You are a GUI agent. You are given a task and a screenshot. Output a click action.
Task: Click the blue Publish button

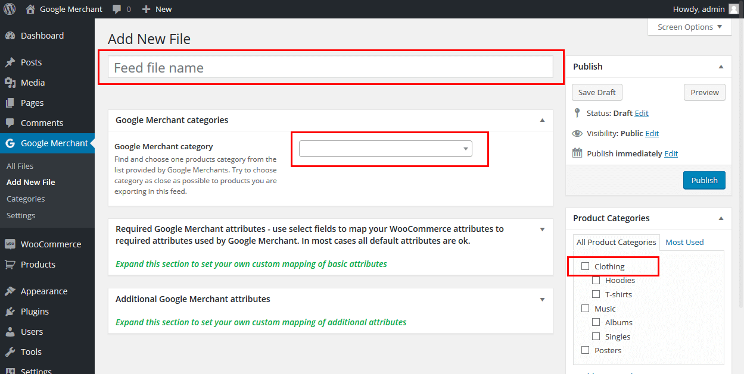coord(704,180)
